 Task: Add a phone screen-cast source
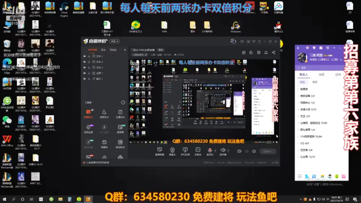click(x=185, y=152)
